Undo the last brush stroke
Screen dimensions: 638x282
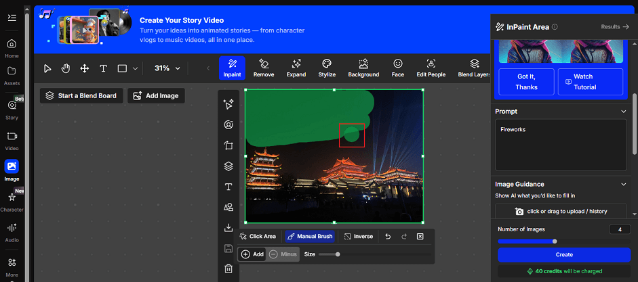coord(388,236)
